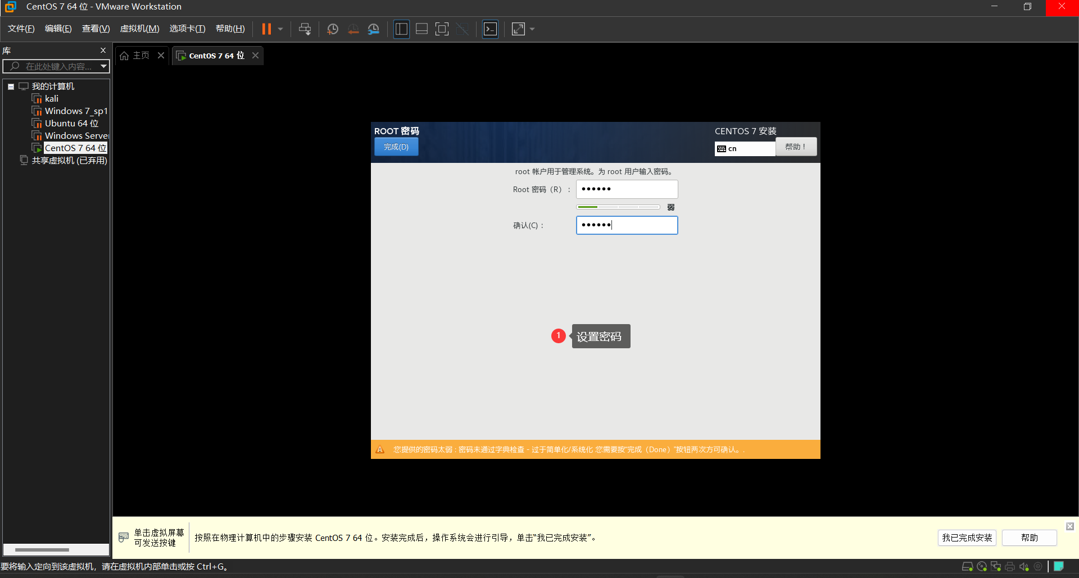
Task: Revert the virtual machine to a snapshot
Action: pyautogui.click(x=353, y=29)
